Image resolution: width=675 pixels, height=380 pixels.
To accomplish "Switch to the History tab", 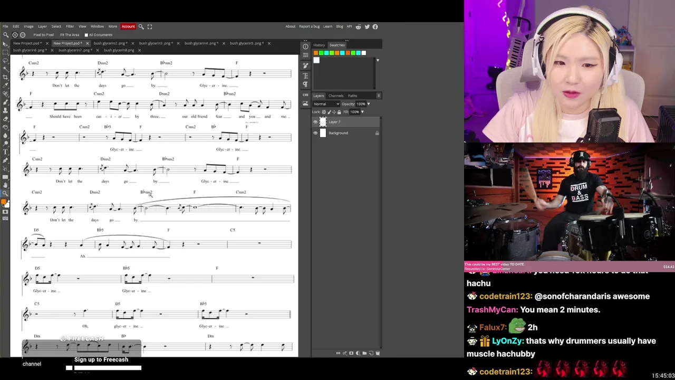I will pos(320,45).
